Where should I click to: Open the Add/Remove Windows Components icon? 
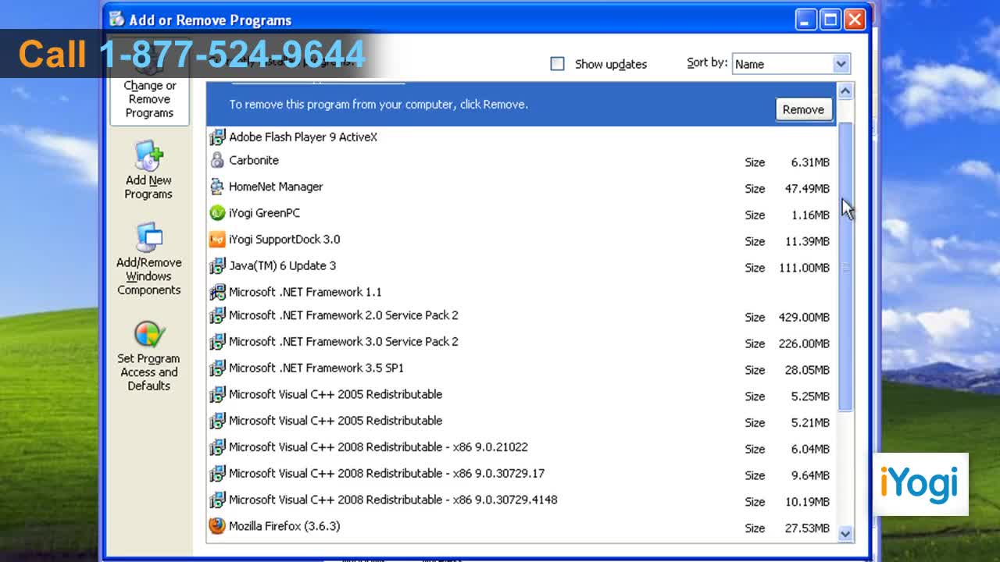pyautogui.click(x=148, y=238)
